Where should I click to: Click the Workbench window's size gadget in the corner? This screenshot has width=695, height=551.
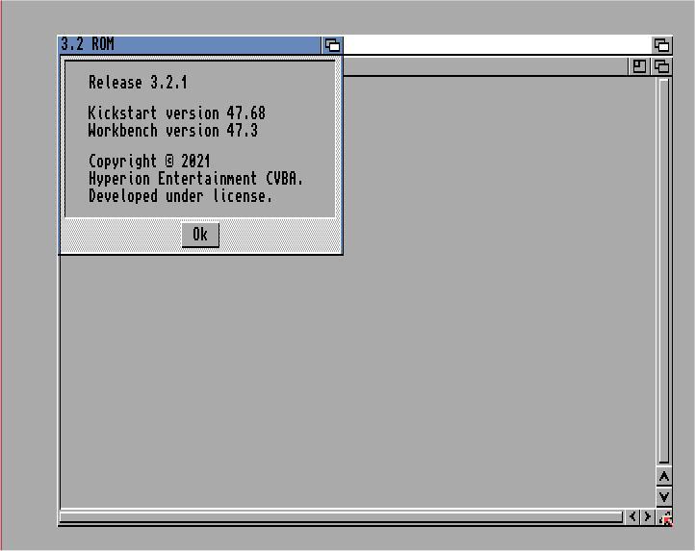coord(664,517)
